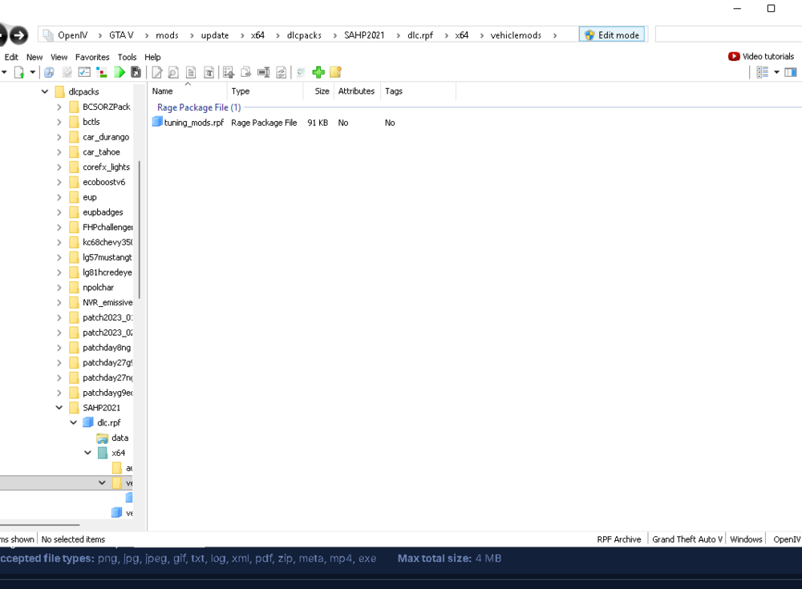This screenshot has width=802, height=589.
Task: Navigate to mods in the breadcrumb bar
Action: [x=166, y=34]
